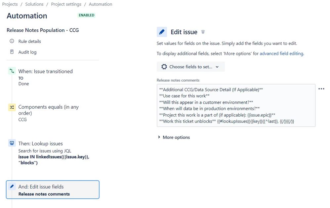This screenshot has width=330, height=208.
Task: Navigate to Projects via the breadcrumb
Action: coord(10,4)
